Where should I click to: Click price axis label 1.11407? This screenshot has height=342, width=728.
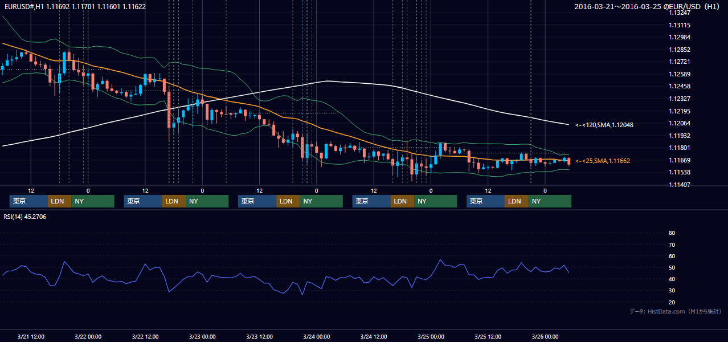(x=680, y=185)
